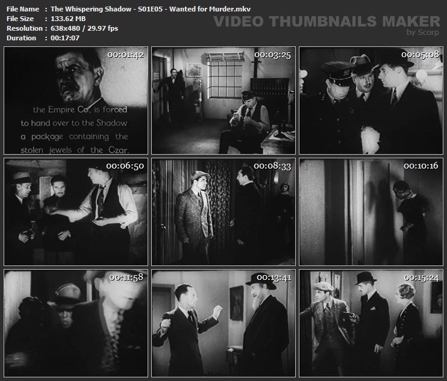Select the frame at 00:06:50
The width and height of the screenshot is (447, 381).
coord(76,212)
